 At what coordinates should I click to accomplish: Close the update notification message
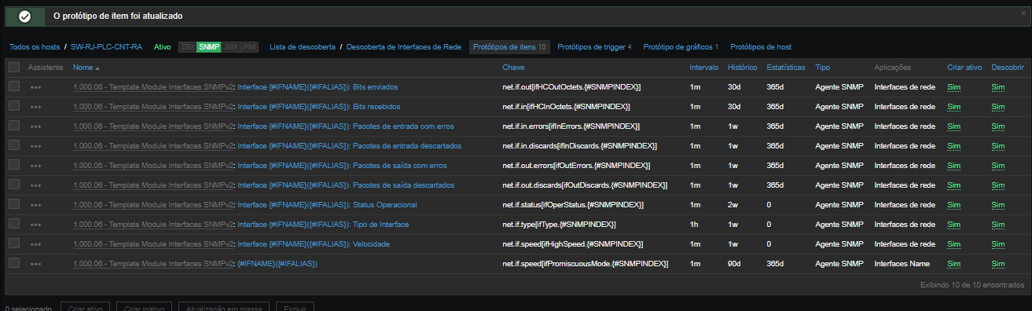[x=1023, y=13]
